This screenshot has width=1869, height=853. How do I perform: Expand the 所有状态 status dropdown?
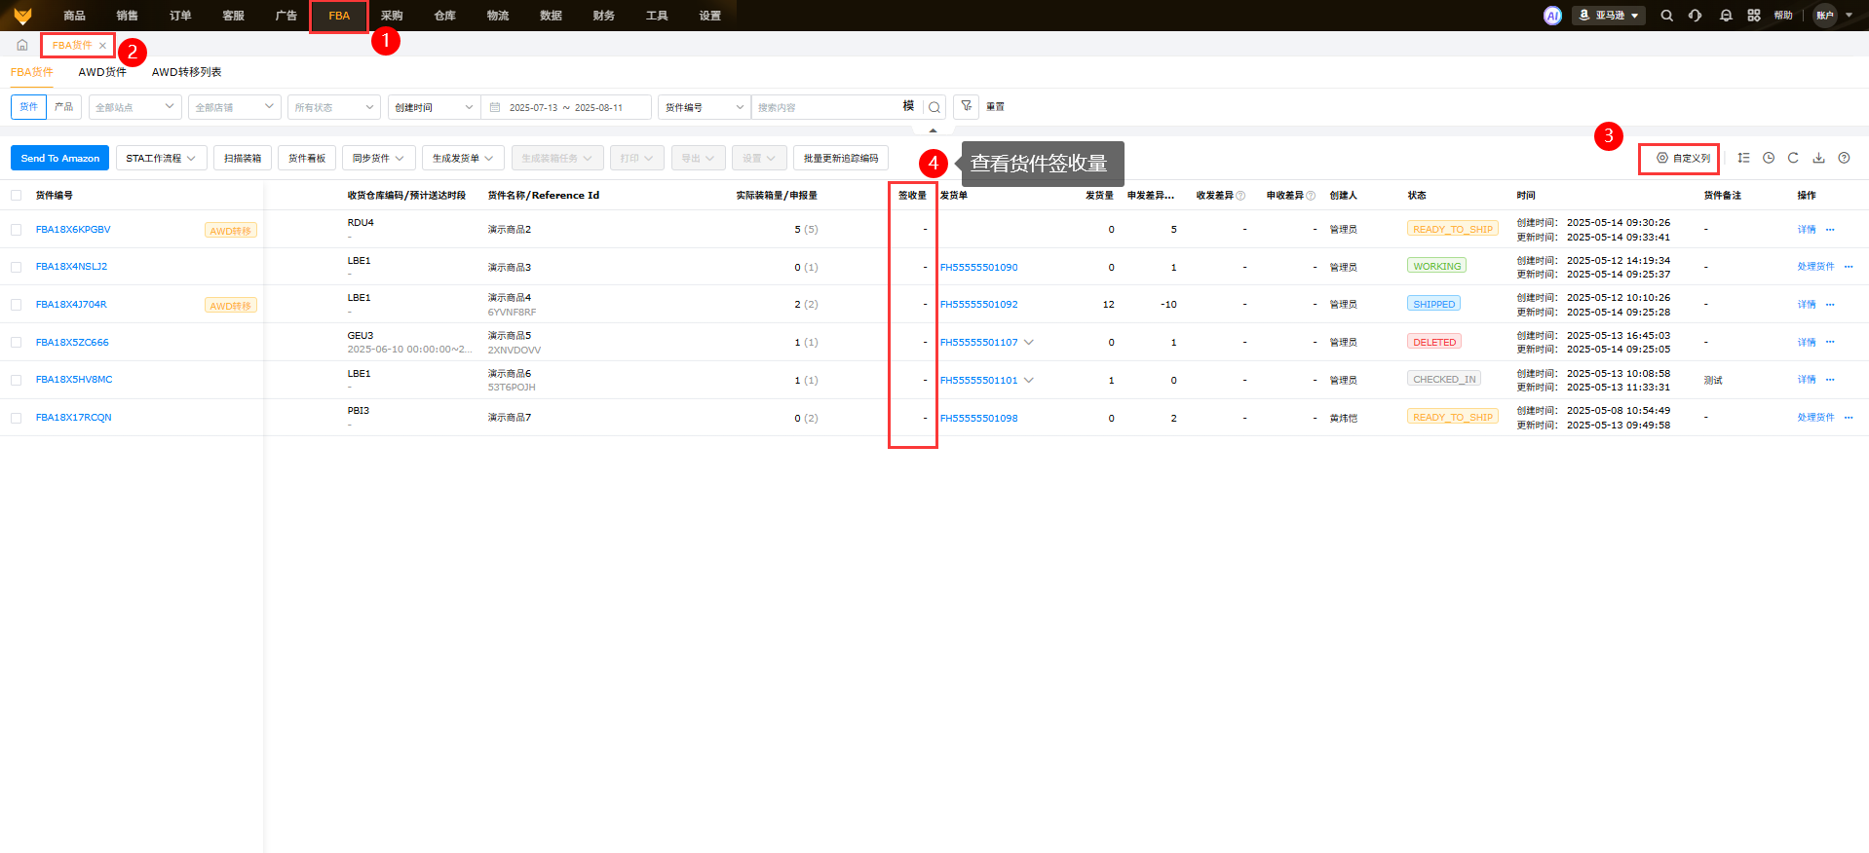[x=333, y=107]
